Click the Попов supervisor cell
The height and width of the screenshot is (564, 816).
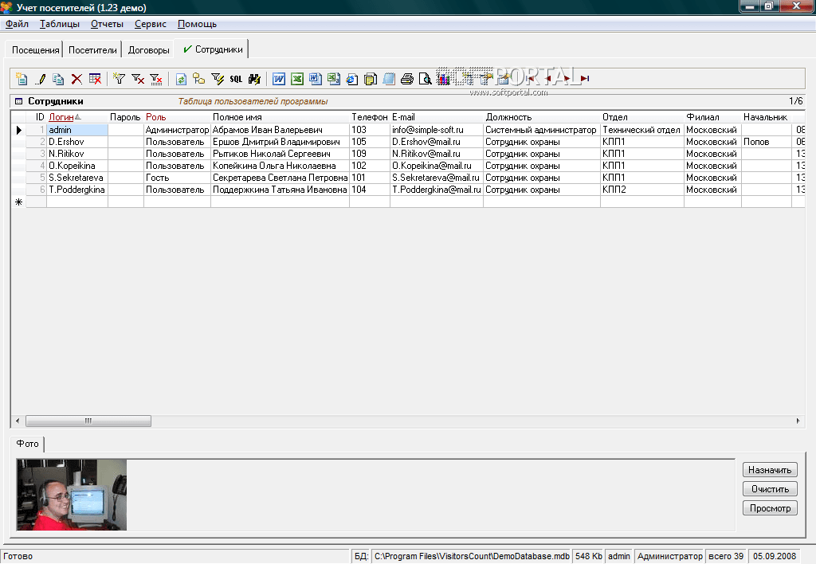766,142
